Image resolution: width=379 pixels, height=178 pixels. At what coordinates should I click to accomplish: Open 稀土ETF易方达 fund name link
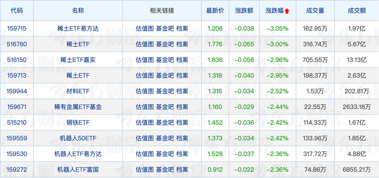click(x=78, y=29)
